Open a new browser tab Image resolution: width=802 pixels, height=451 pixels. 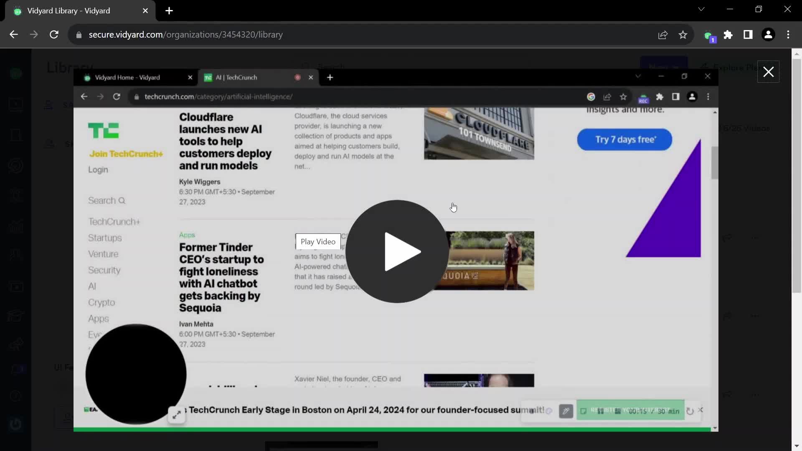[x=169, y=11]
